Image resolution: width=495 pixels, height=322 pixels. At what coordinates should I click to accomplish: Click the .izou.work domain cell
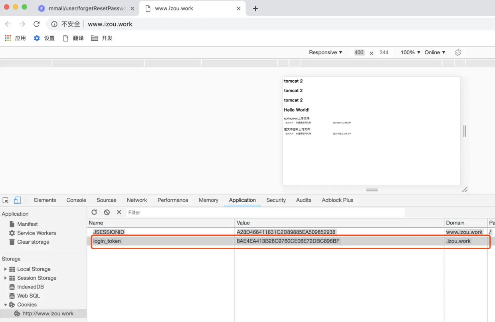click(x=459, y=241)
